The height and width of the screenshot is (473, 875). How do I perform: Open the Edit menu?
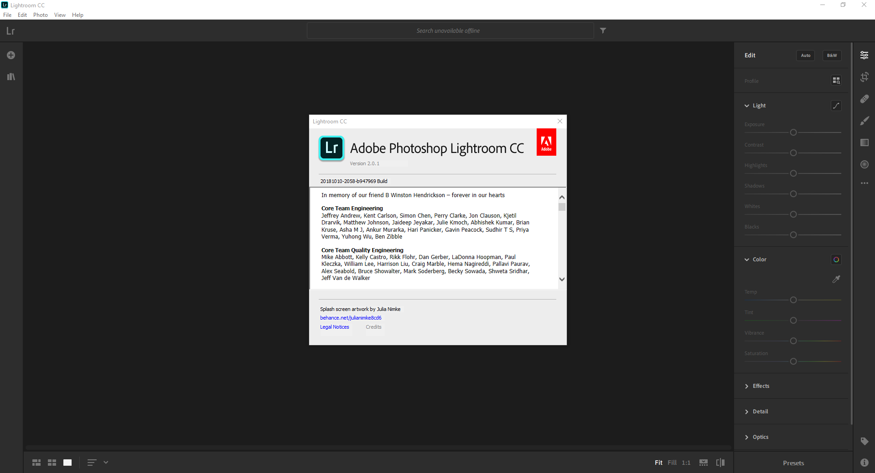22,15
